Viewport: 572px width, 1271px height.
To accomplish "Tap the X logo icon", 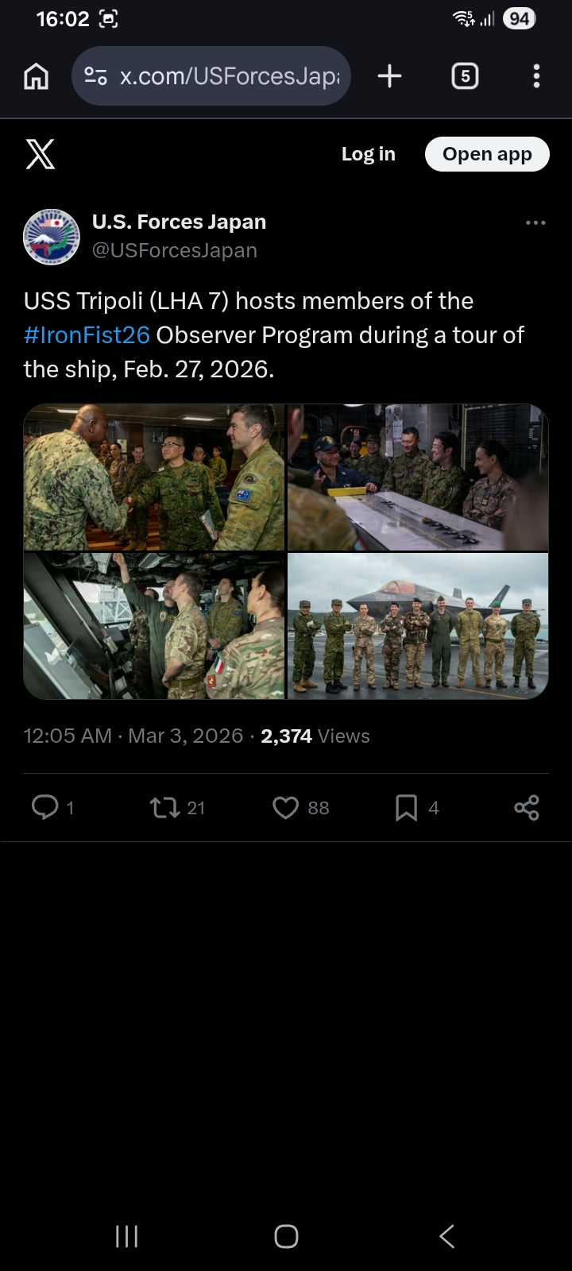I will (x=40, y=154).
